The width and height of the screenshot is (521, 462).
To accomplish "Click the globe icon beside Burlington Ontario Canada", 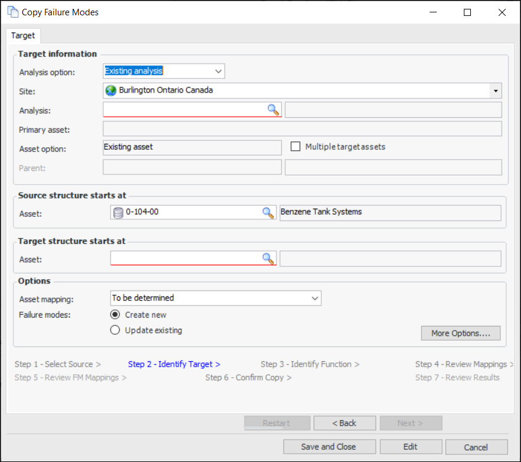I will [111, 91].
